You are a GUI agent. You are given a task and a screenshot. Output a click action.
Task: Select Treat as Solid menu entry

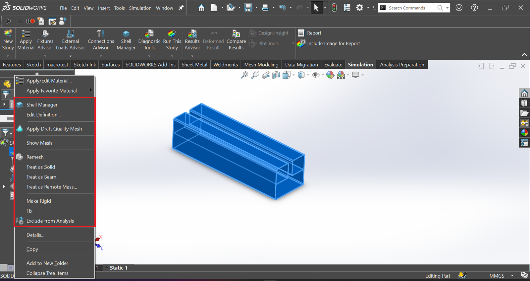tap(41, 167)
